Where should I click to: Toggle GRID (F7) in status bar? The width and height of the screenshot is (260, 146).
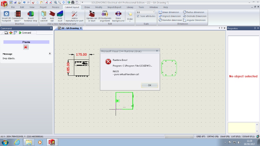[201, 136]
